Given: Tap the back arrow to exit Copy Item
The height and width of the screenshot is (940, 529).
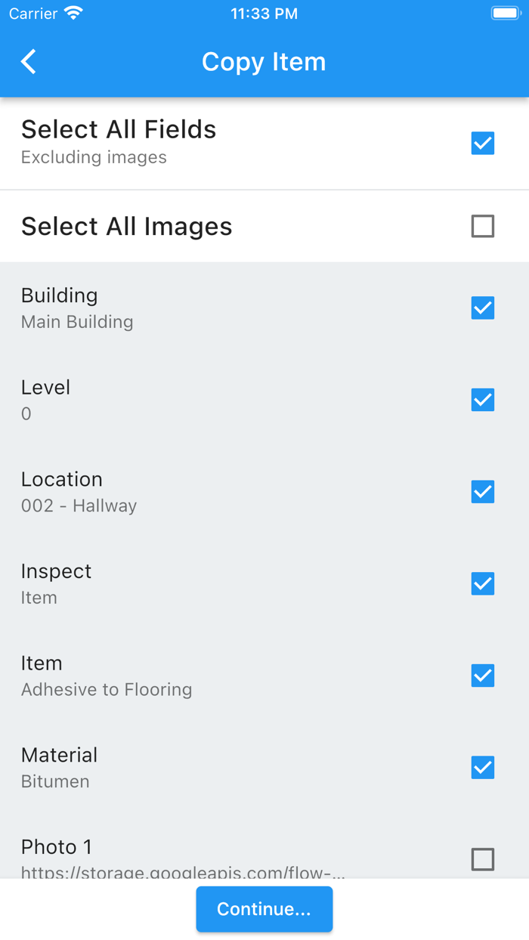Looking at the screenshot, I should coord(28,62).
